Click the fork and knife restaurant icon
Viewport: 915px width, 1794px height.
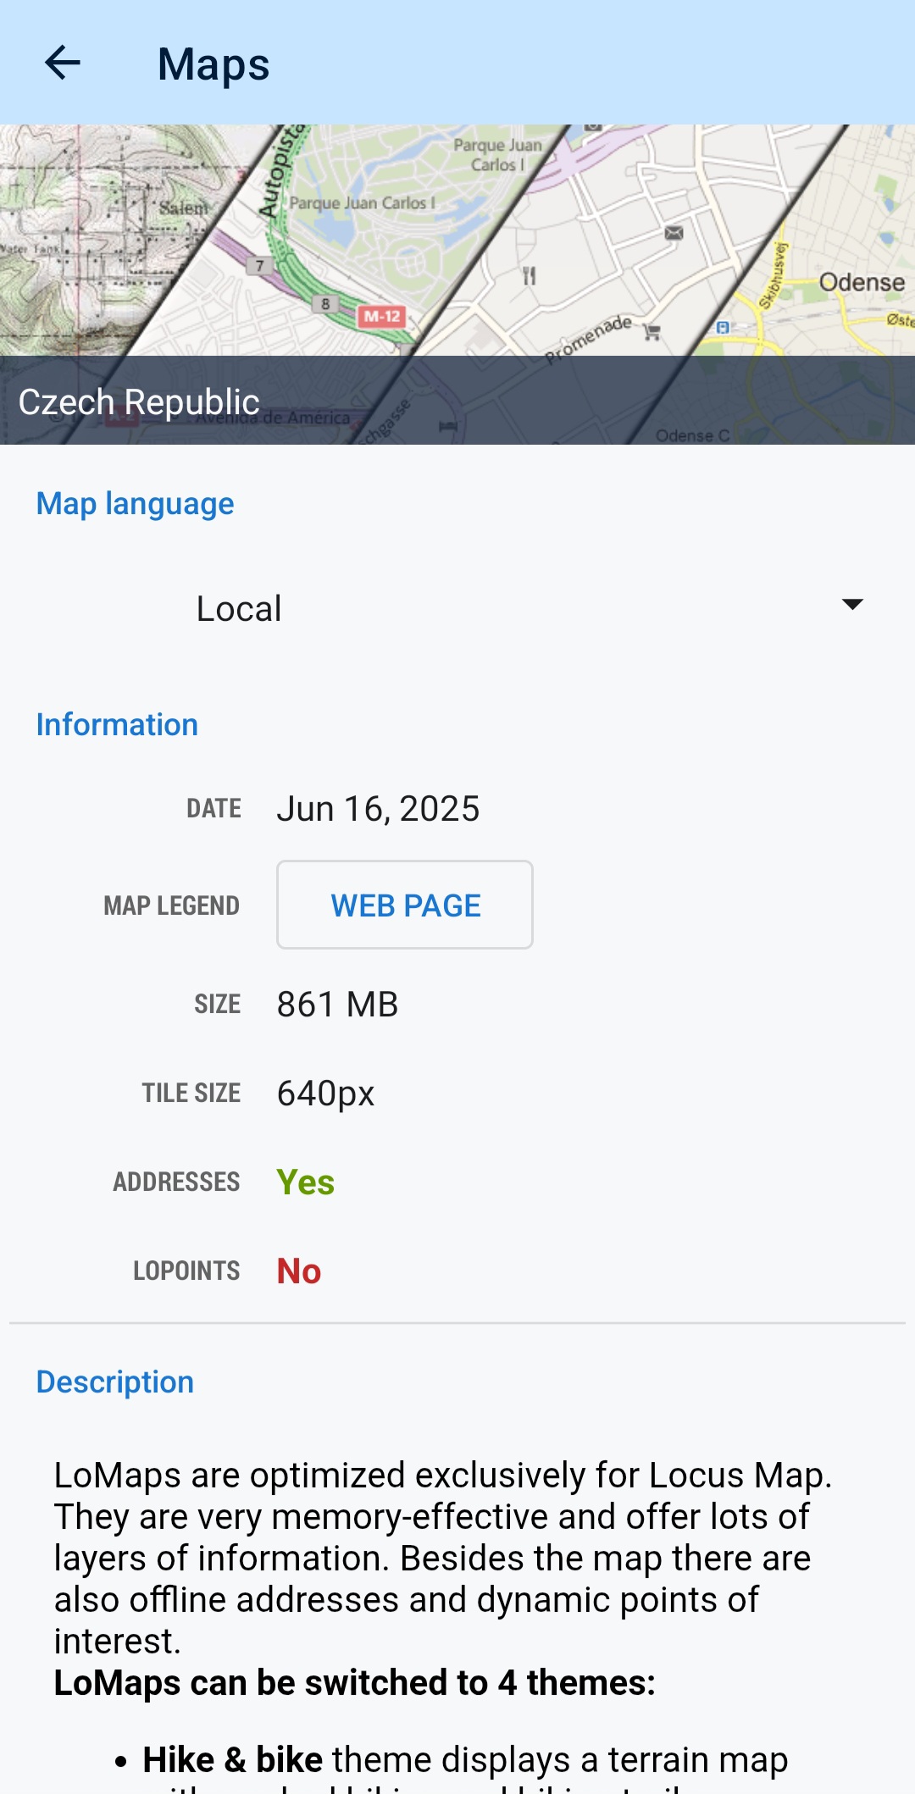(x=530, y=275)
